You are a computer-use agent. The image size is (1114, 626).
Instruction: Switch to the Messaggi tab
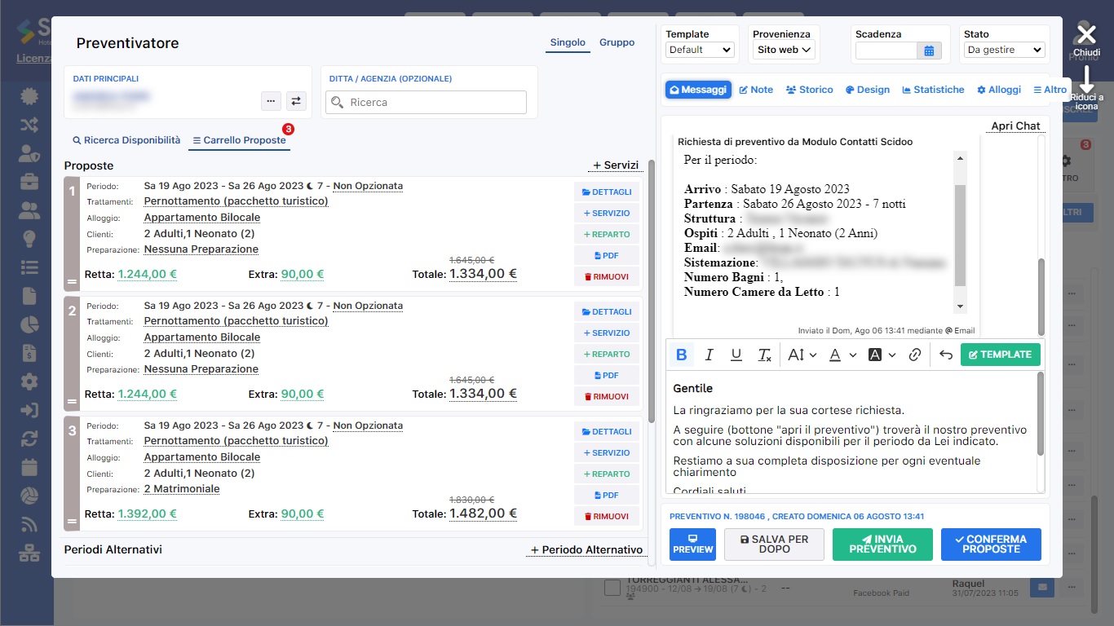click(x=698, y=90)
